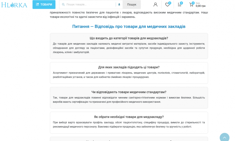Click the magnifier icon in search box
The image size is (235, 141).
[x=63, y=5]
